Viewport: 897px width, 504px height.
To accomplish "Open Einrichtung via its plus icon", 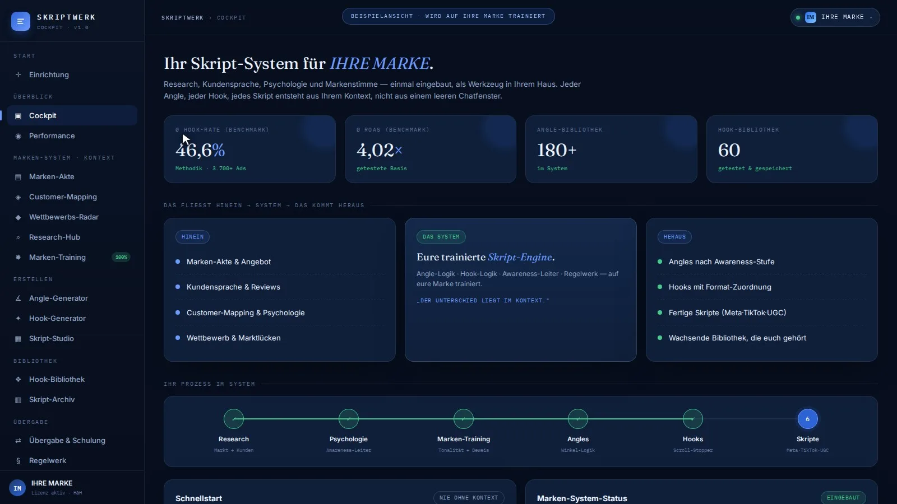I will [18, 75].
